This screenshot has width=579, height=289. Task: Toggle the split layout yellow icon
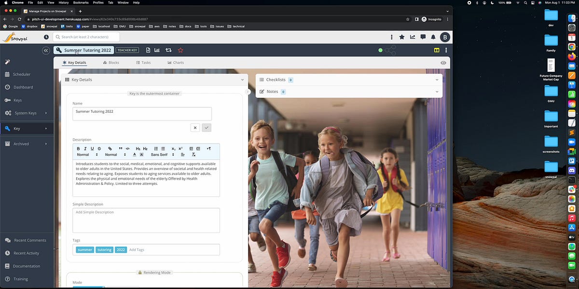tap(436, 50)
